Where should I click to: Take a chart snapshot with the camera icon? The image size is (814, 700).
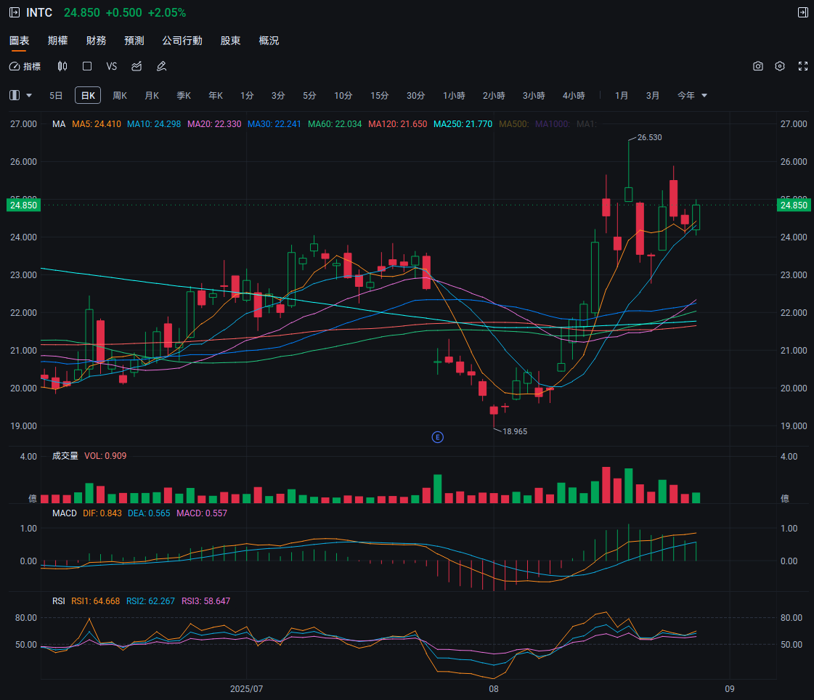click(x=758, y=66)
